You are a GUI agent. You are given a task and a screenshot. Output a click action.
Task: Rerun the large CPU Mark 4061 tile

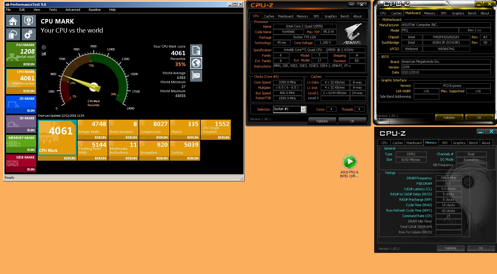pos(69,158)
